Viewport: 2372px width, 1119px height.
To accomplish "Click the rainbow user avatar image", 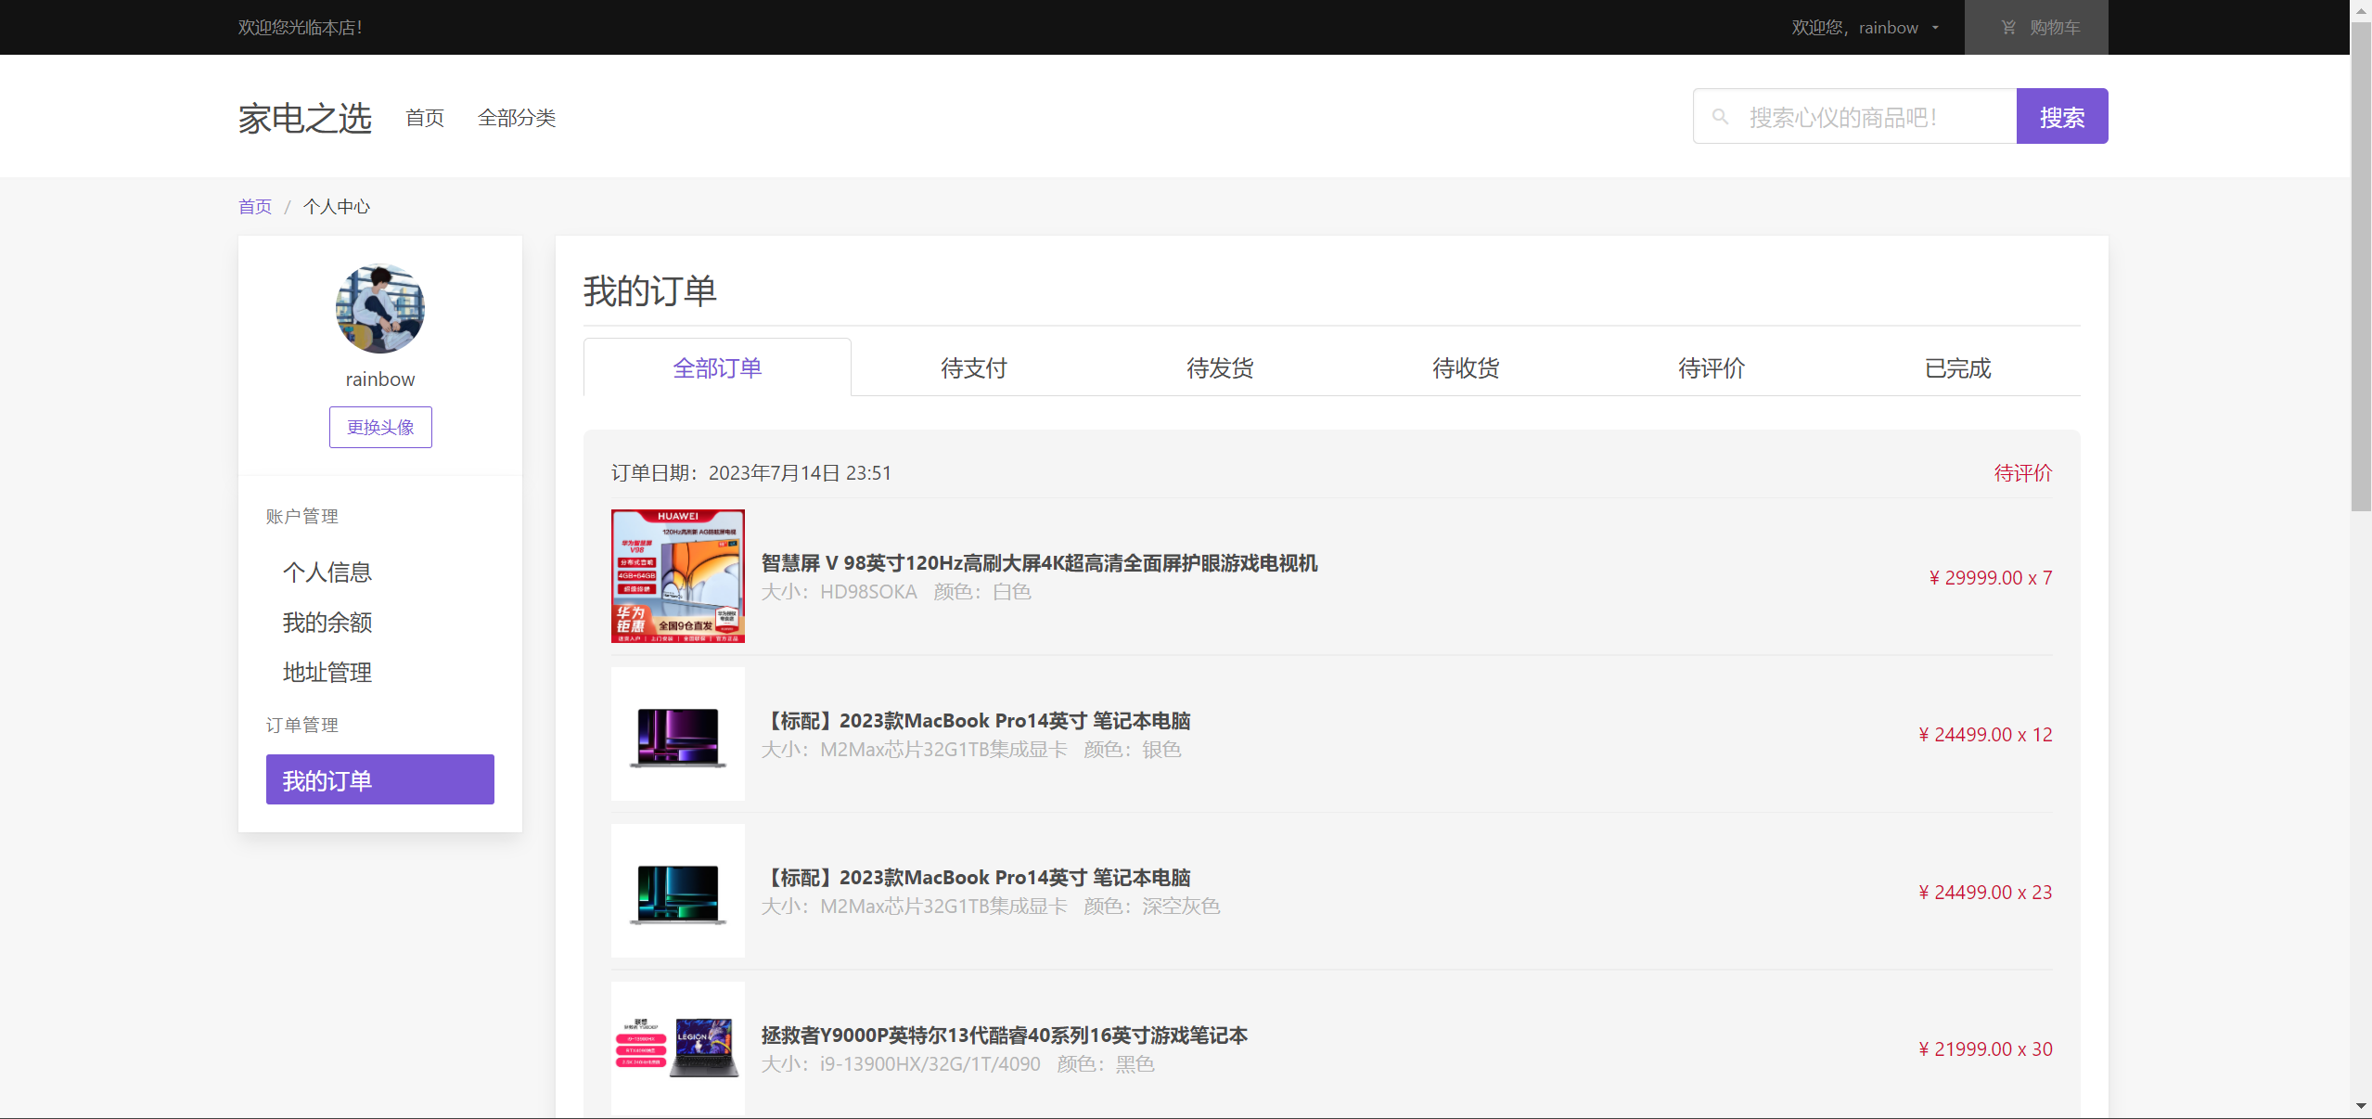I will pyautogui.click(x=379, y=308).
